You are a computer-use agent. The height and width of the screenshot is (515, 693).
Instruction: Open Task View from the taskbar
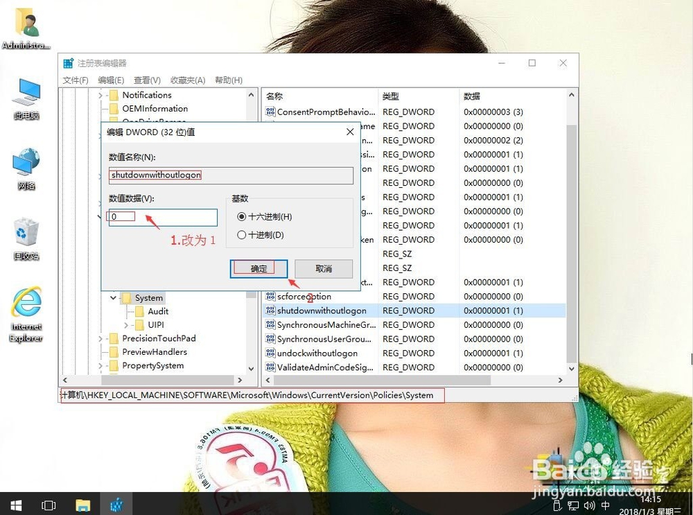coord(49,505)
